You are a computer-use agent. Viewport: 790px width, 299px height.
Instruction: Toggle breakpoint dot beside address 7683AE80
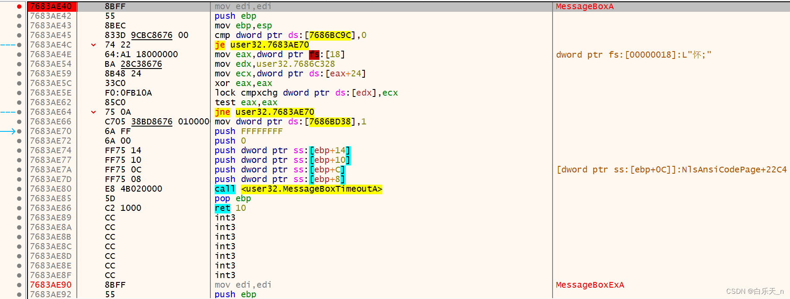(x=19, y=189)
